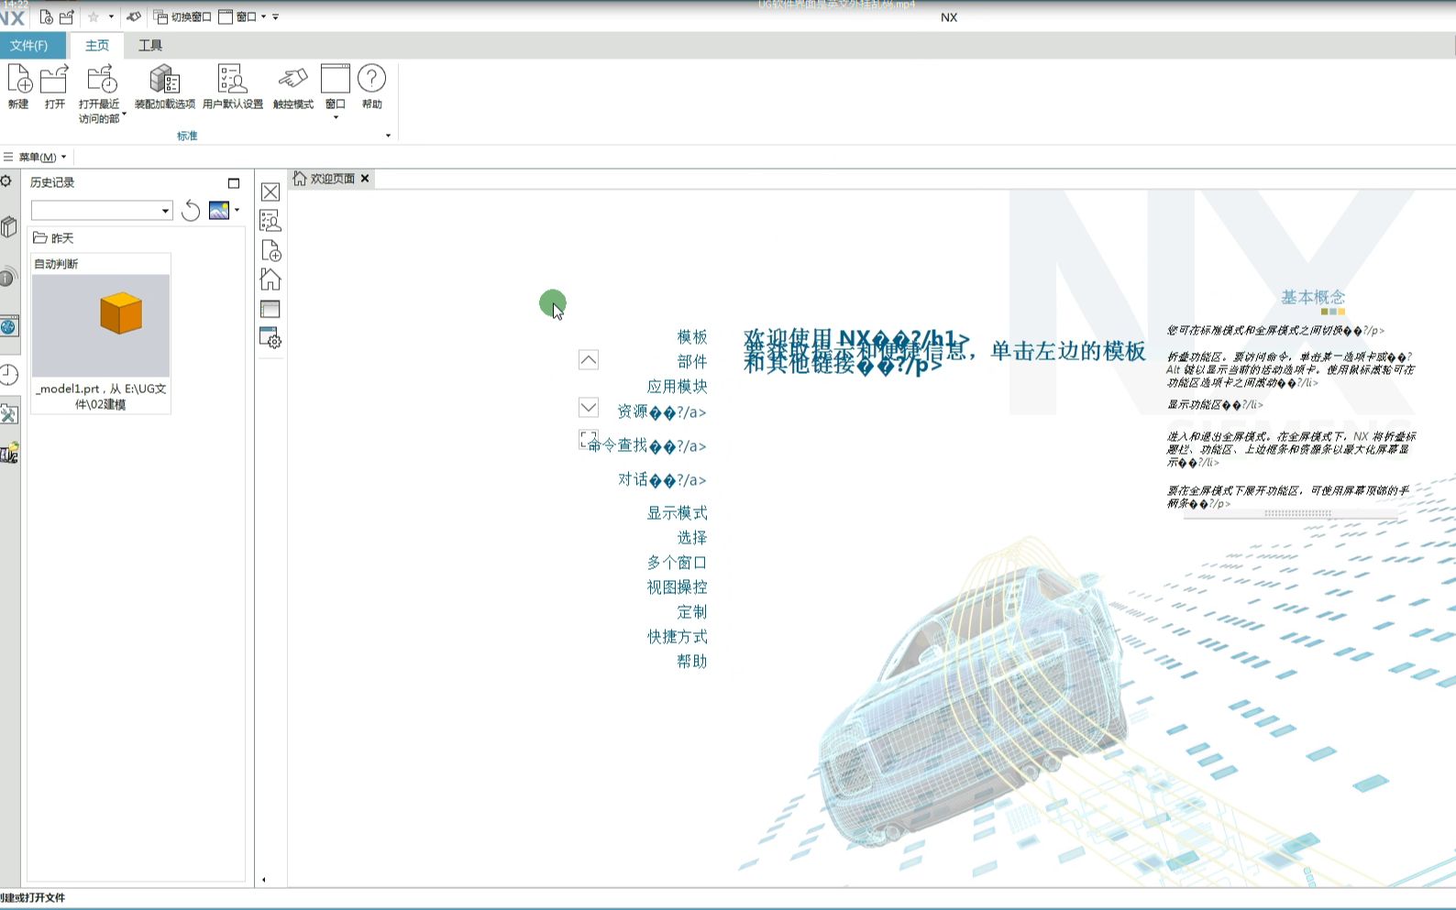Click Switch Window (切换窗口) in title bar
The width and height of the screenshot is (1456, 910).
(x=182, y=16)
